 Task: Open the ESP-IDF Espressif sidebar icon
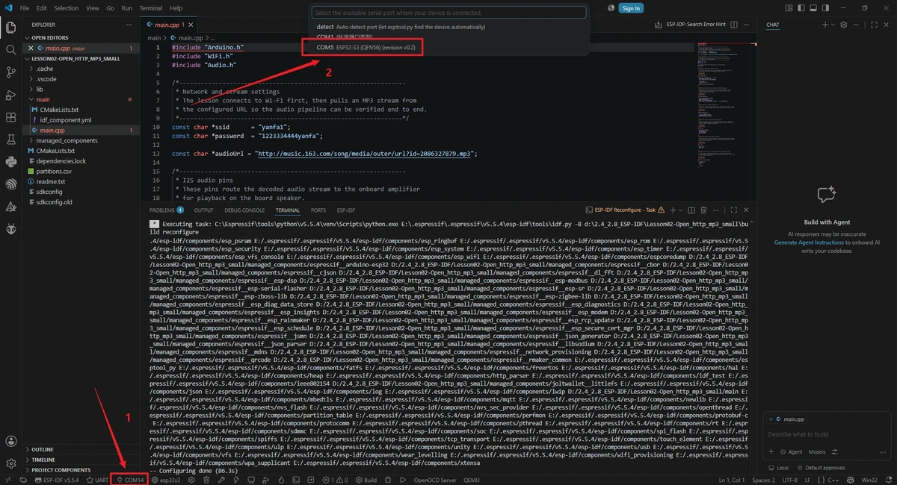[11, 184]
